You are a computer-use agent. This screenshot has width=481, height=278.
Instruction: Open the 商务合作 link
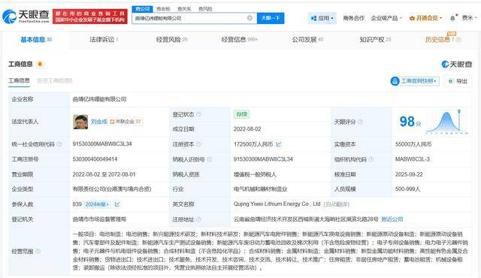pyautogui.click(x=353, y=18)
